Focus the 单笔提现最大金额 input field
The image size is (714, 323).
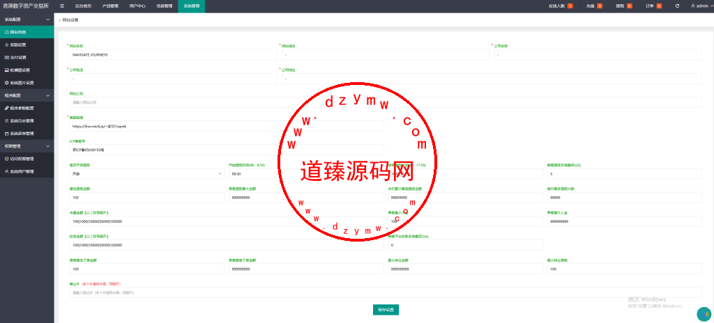click(x=305, y=198)
